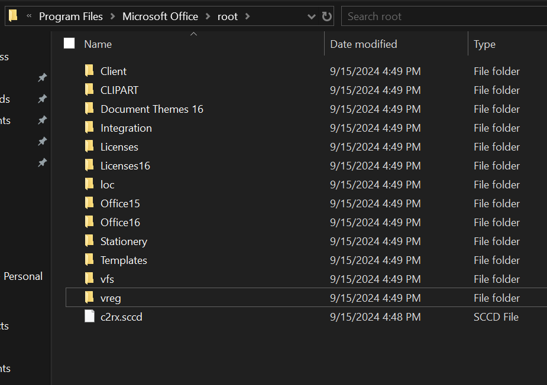Image resolution: width=547 pixels, height=385 pixels.
Task: Select the Client folder name
Action: 114,71
